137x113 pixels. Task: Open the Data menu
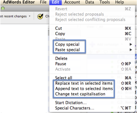coord(90,2)
